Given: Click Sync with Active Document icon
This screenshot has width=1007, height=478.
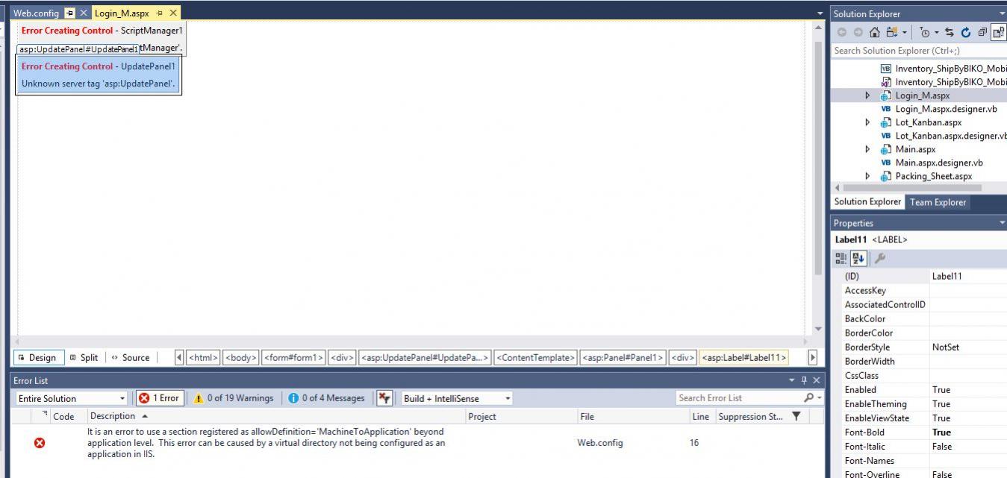Looking at the screenshot, I should click(x=950, y=32).
